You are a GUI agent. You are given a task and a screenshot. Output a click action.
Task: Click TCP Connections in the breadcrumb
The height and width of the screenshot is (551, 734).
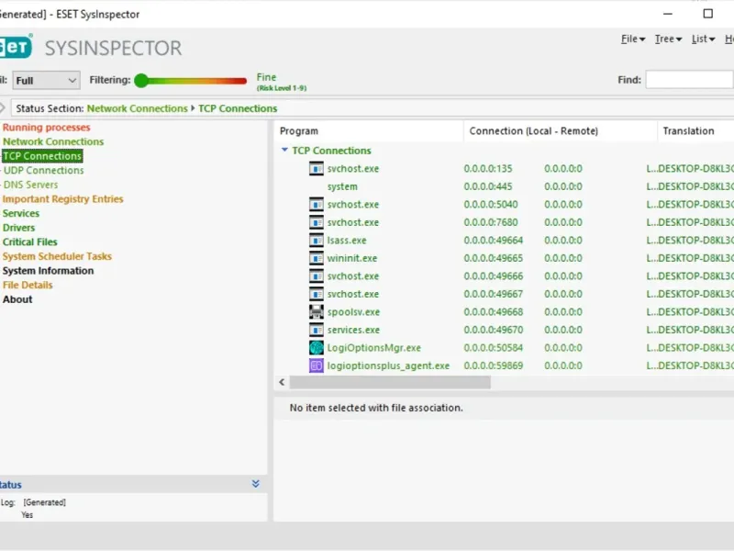click(x=238, y=108)
